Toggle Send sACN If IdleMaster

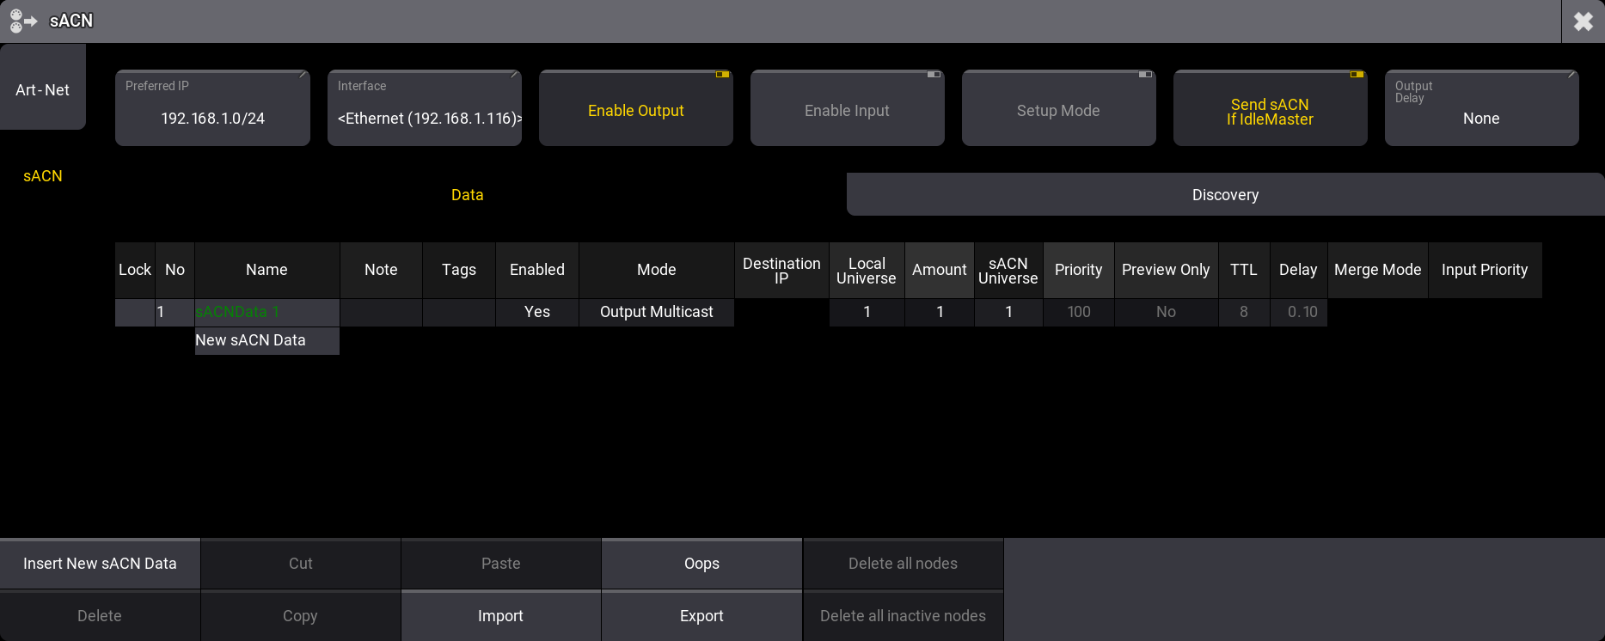tap(1270, 109)
